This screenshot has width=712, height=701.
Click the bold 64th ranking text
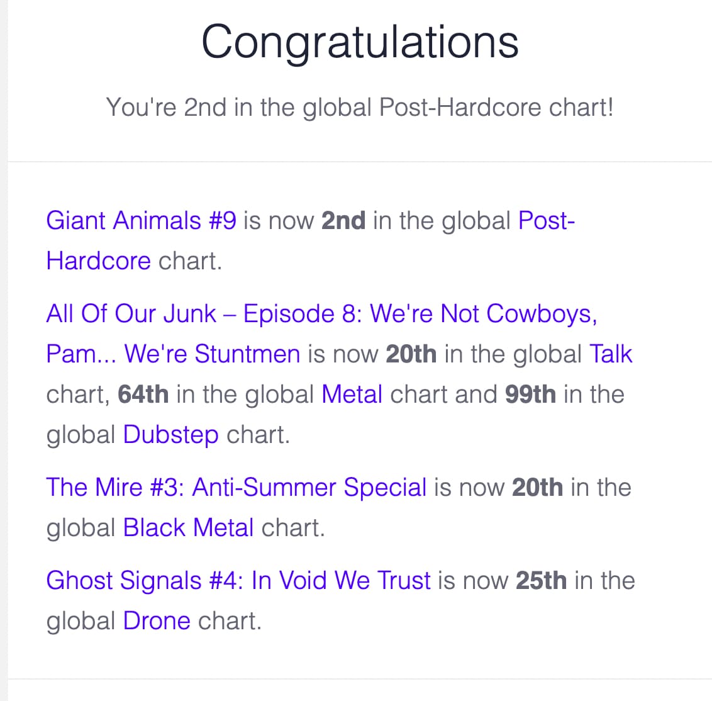[143, 395]
